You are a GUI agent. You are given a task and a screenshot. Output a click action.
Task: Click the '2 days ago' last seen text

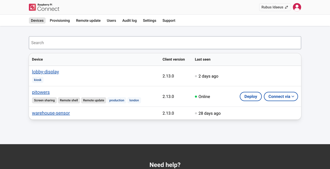(208, 76)
